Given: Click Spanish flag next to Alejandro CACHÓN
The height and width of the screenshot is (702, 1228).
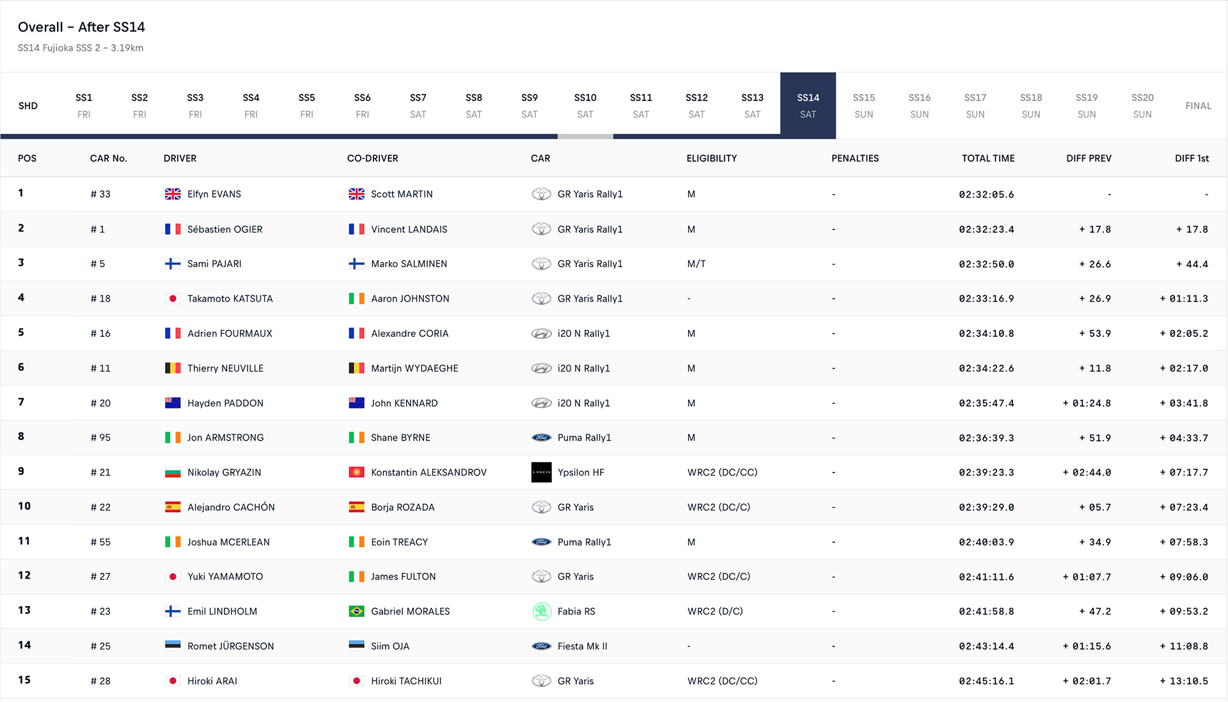Looking at the screenshot, I should coord(173,507).
